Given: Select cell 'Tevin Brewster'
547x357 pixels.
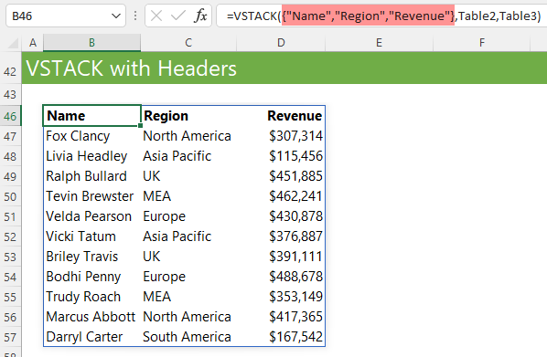Looking at the screenshot, I should pos(91,196).
